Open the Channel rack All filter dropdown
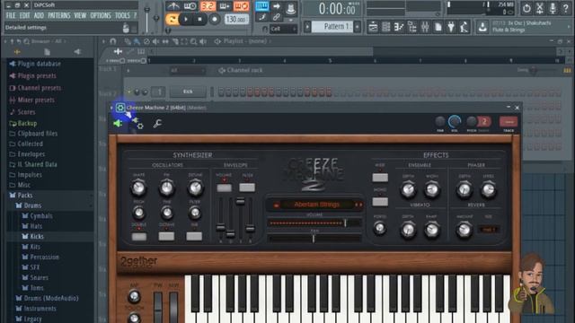Screen dimensions: 575x323 [x=187, y=70]
